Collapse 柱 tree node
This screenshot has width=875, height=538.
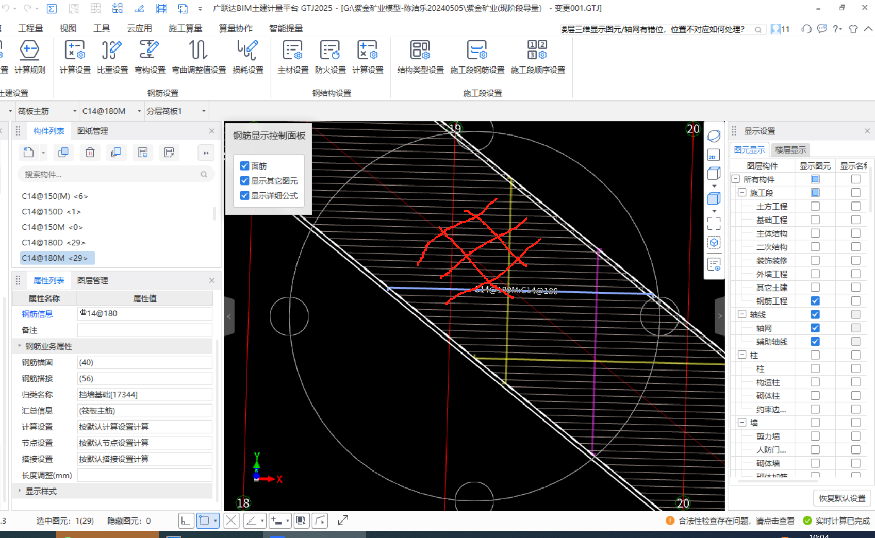point(742,355)
